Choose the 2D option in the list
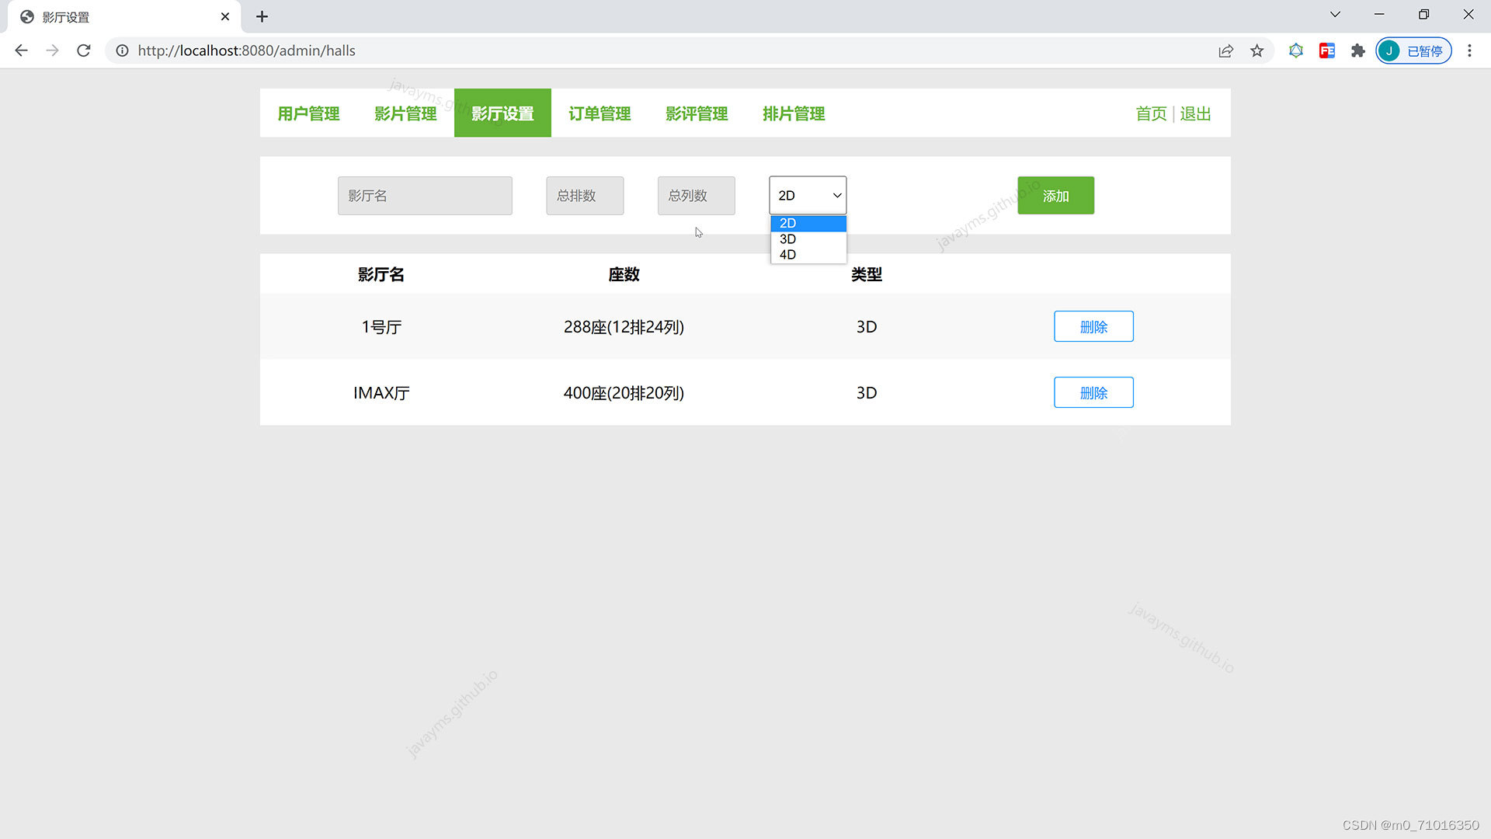The image size is (1491, 839). [x=808, y=223]
